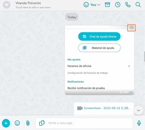
Task: Click the double-check read receipt mark
Action: (131, 92)
